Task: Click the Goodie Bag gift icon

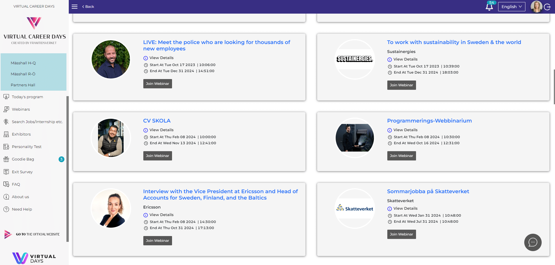Action: pos(6,159)
